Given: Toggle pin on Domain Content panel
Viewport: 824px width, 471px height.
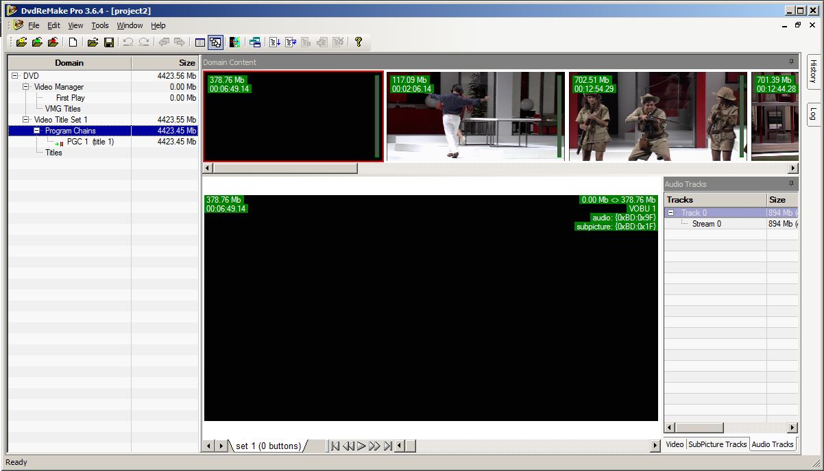Looking at the screenshot, I should [x=791, y=62].
